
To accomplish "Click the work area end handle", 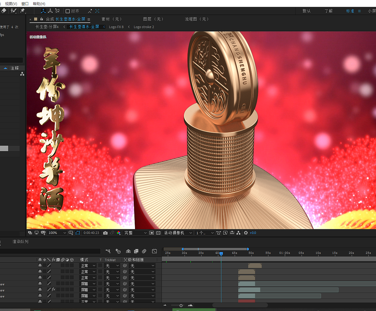I will click(248, 249).
